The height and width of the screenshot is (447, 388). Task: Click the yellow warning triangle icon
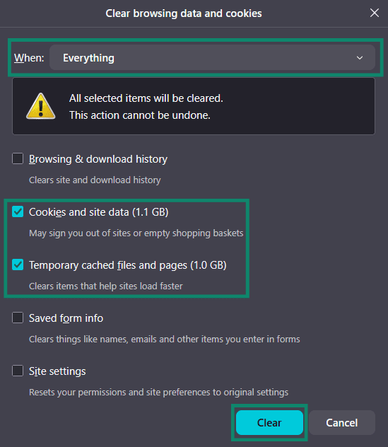point(41,106)
